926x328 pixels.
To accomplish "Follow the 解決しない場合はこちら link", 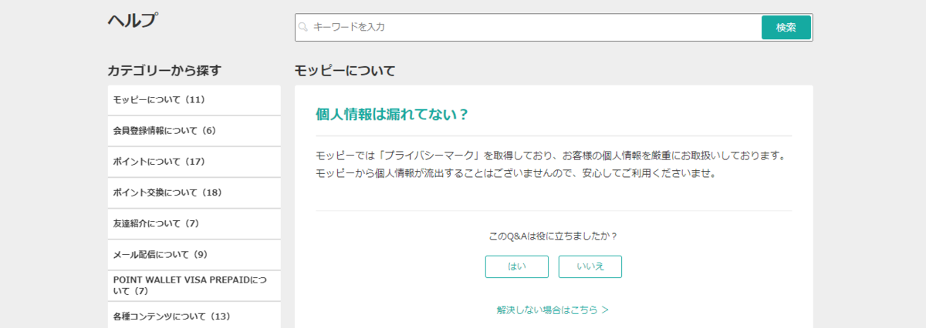I will [553, 310].
